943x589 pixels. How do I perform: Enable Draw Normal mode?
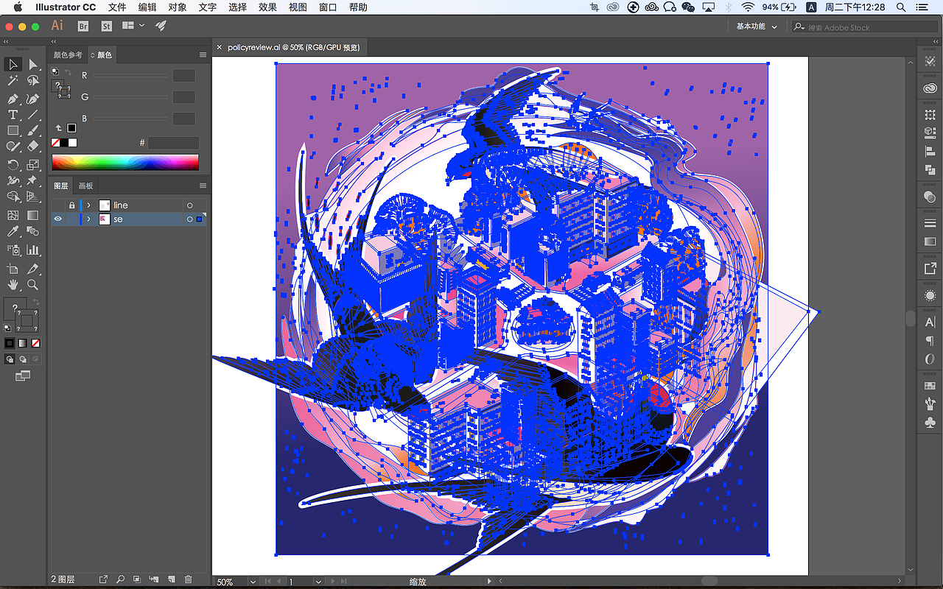10,359
